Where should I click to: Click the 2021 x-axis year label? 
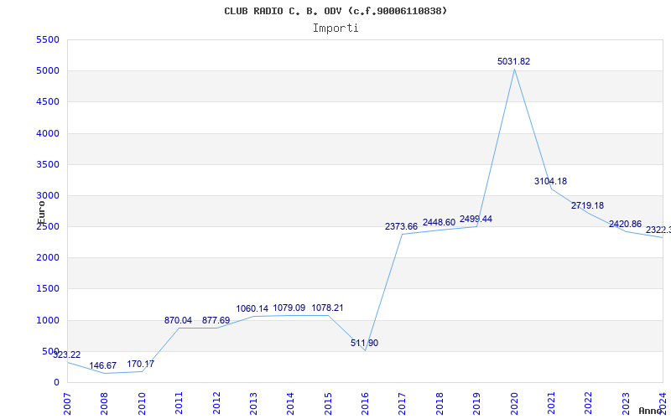551,404
